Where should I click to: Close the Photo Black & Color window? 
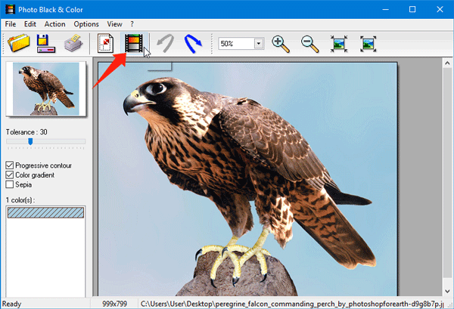tap(440, 10)
